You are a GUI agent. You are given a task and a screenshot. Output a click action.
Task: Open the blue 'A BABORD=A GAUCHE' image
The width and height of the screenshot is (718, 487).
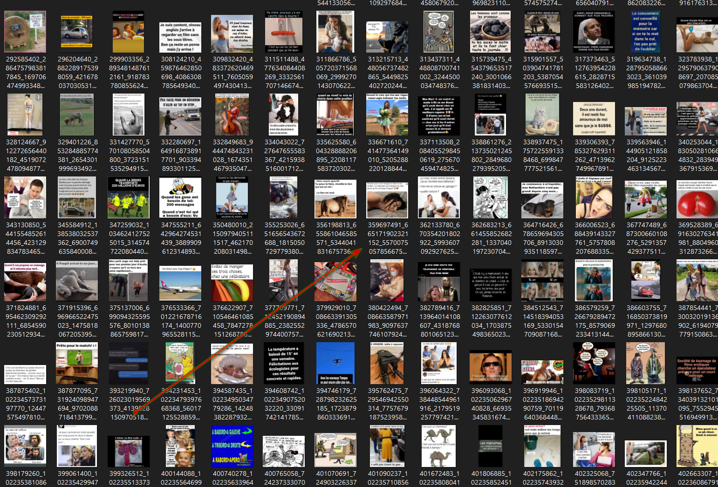point(232,446)
